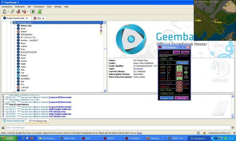Viewport: 236px width, 141px height.
Task: Click the potion slider handle in PvP Assister
Action: coord(186,73)
